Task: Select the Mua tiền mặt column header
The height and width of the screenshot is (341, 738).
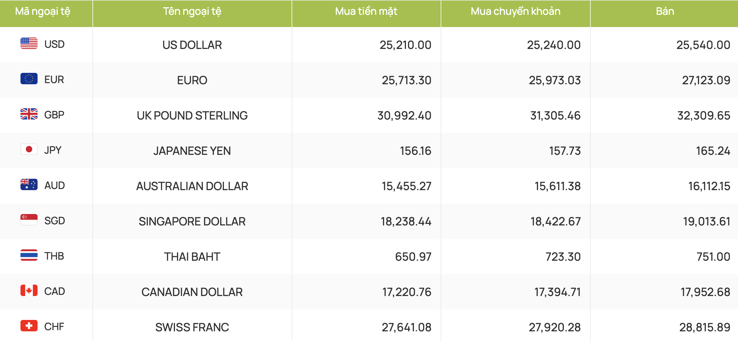Action: (366, 11)
